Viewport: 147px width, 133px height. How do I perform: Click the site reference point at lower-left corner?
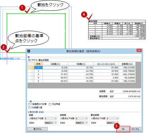pos(7,53)
